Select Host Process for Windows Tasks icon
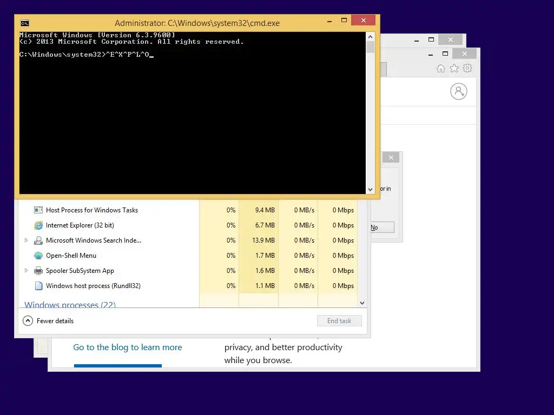 (x=38, y=210)
